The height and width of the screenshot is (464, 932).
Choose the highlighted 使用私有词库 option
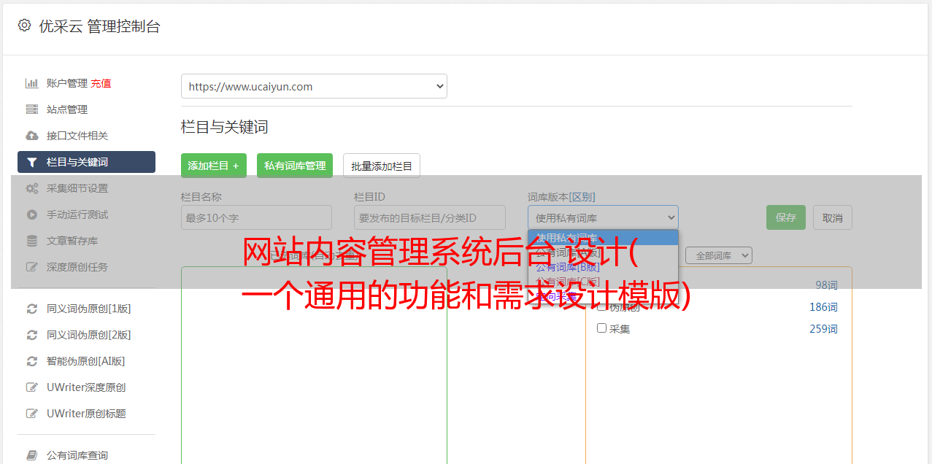pos(603,238)
